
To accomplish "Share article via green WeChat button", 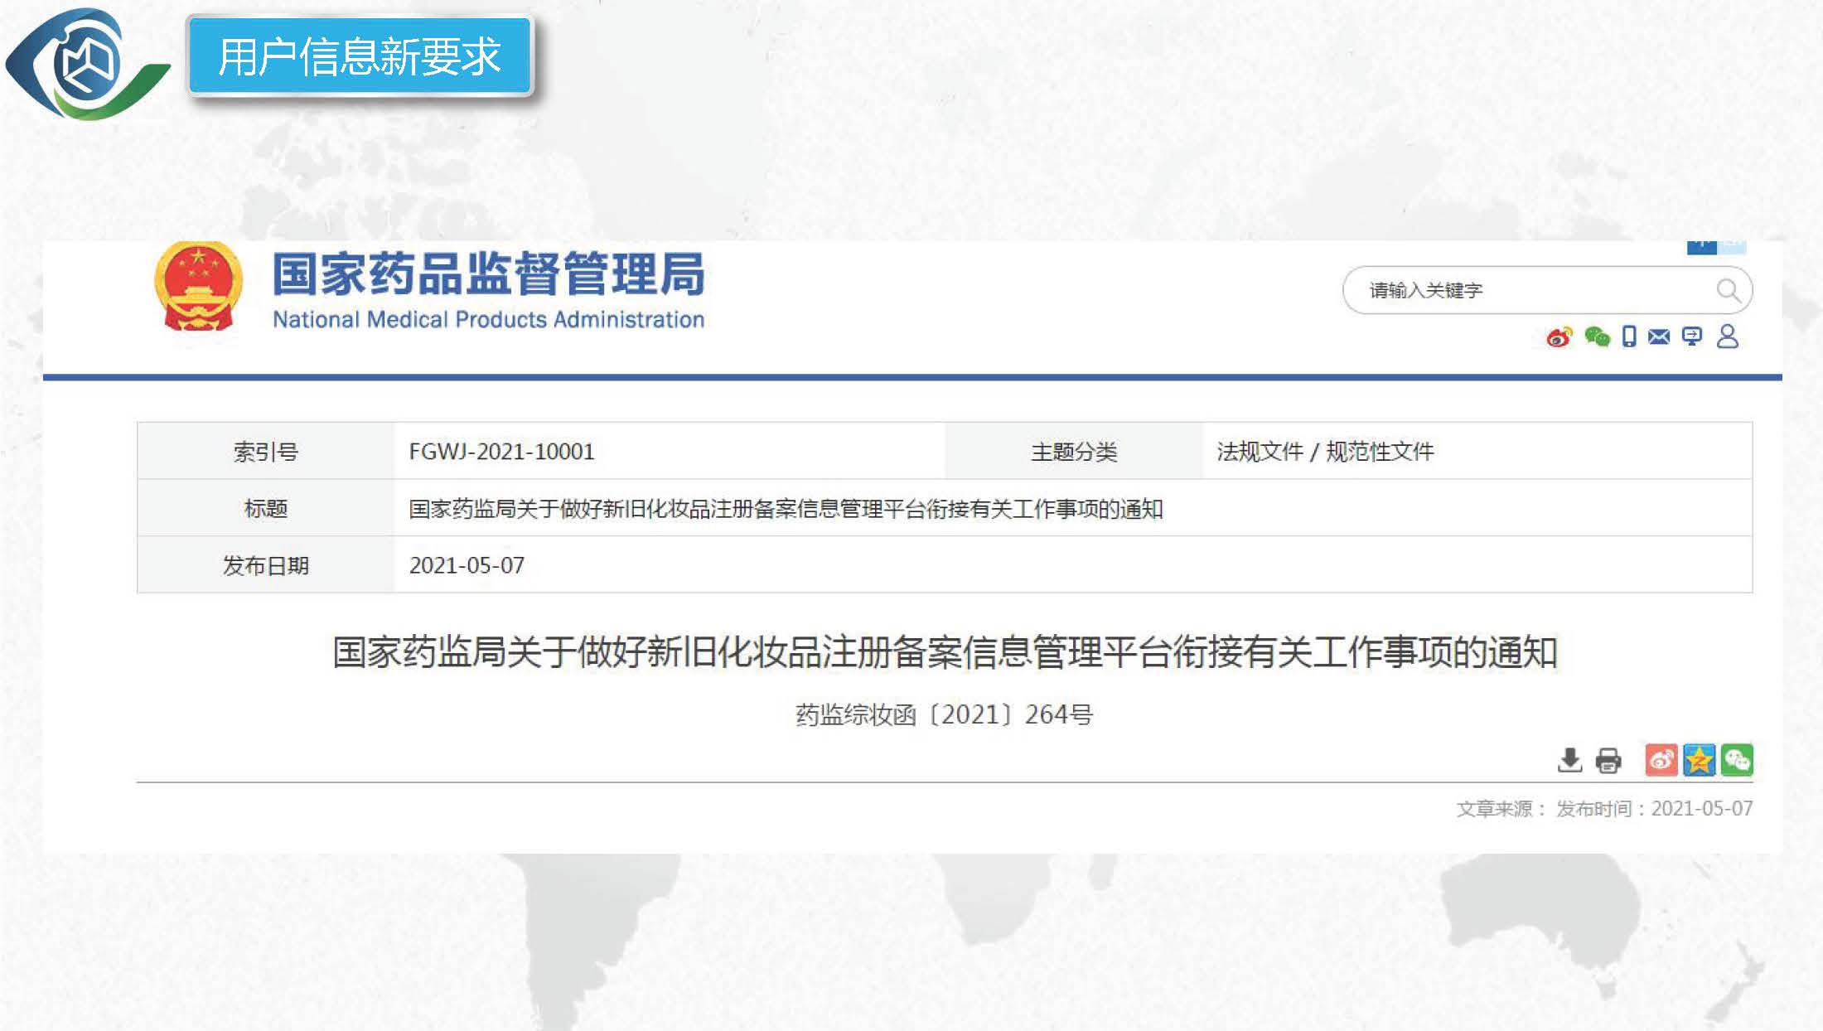I will coord(1737,760).
